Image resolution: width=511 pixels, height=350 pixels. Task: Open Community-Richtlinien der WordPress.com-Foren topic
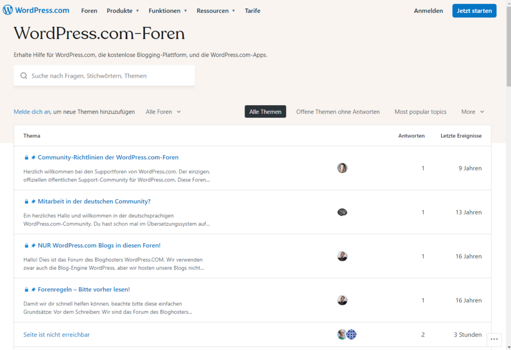point(108,157)
